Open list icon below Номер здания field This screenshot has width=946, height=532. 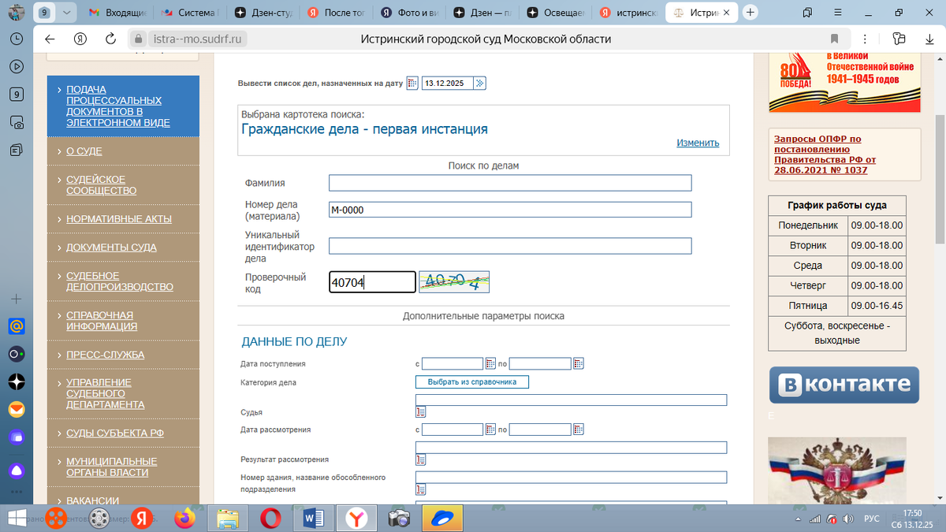(420, 489)
